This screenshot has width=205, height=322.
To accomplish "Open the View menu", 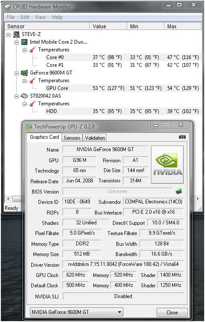I will tap(40, 17).
